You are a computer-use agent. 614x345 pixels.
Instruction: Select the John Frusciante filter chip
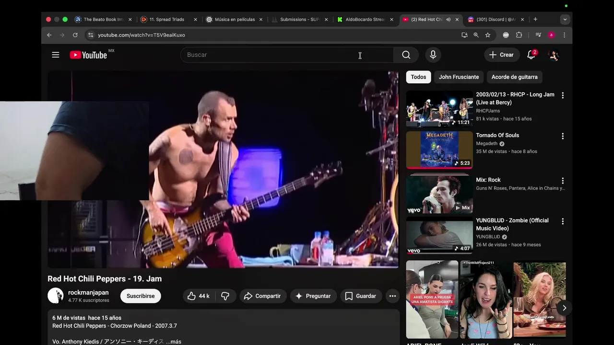[x=459, y=77]
